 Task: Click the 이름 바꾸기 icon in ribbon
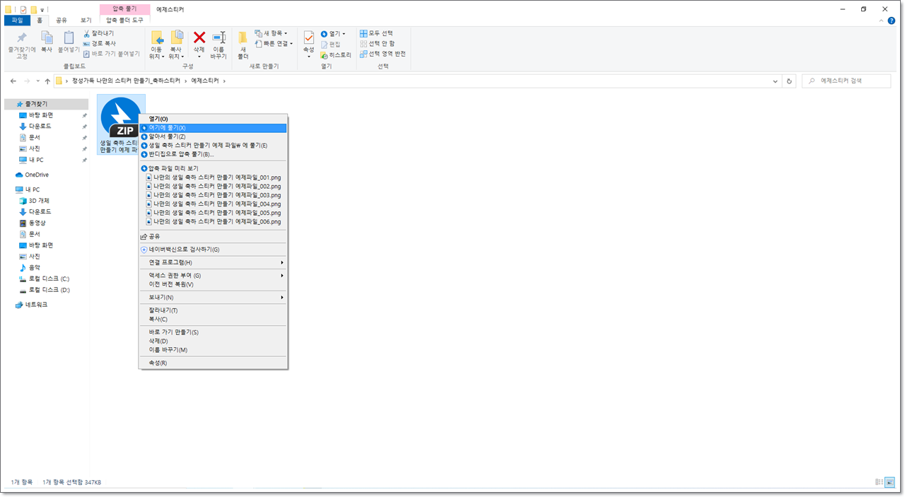(218, 37)
